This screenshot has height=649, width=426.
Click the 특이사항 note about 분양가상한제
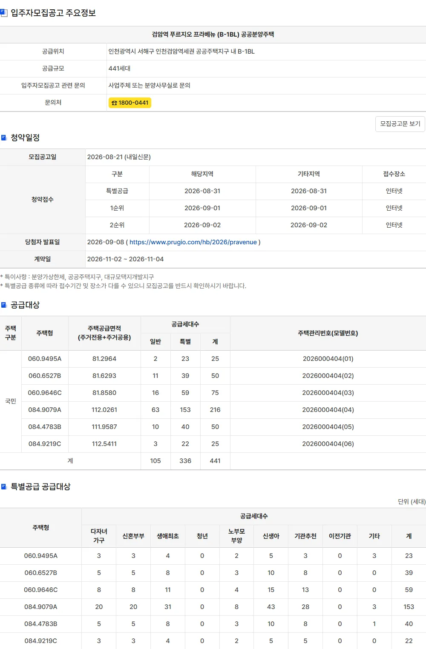tap(77, 277)
